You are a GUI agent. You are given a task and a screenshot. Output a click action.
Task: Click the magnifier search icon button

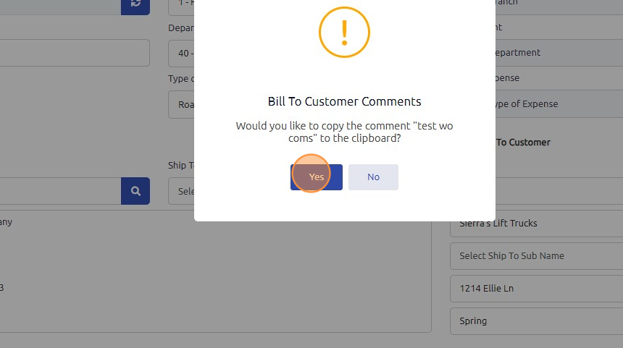135,191
